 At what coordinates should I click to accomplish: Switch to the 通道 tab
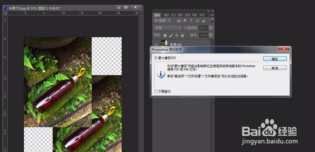click(166, 15)
